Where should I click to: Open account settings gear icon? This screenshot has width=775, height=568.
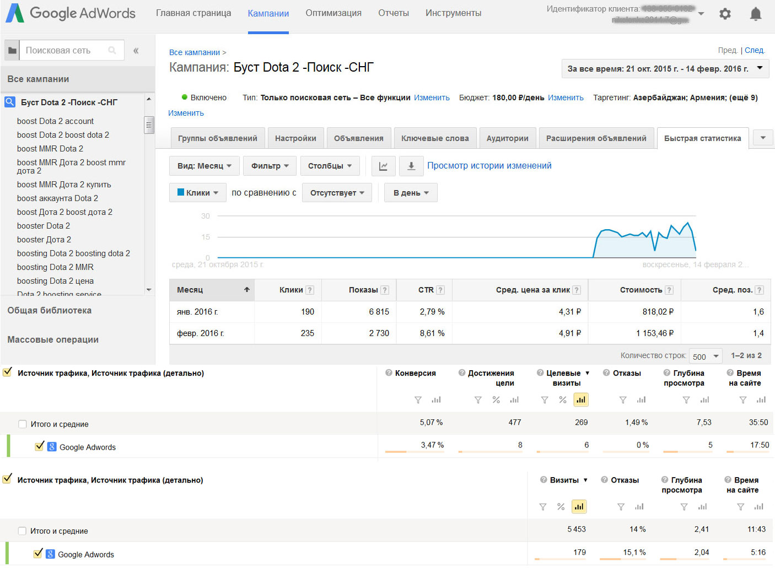[x=725, y=14]
